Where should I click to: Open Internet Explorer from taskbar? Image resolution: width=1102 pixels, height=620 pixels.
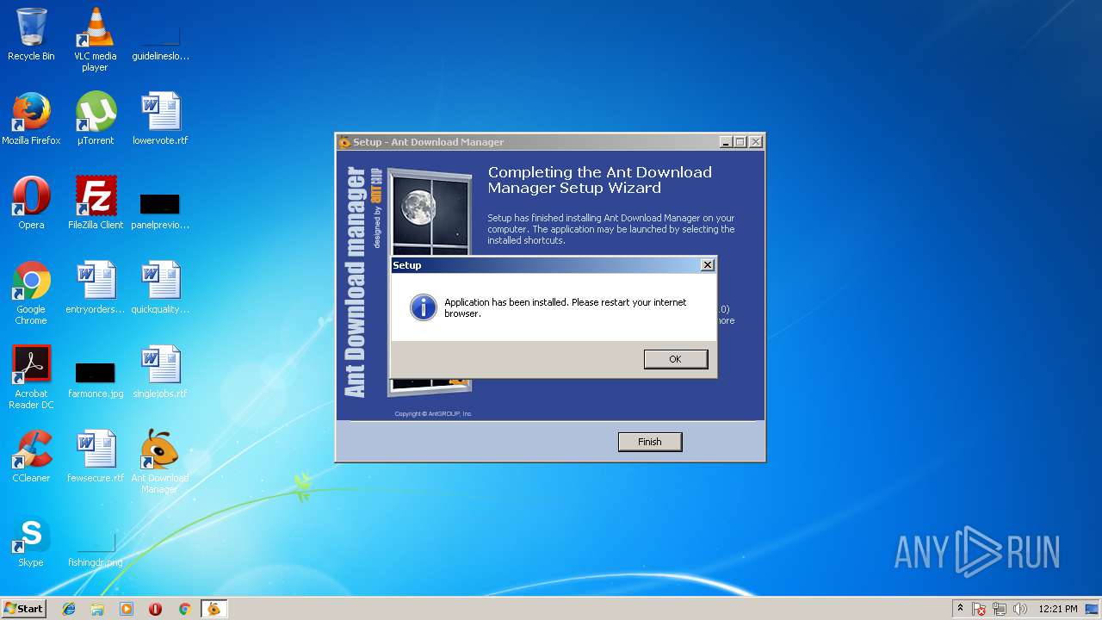tap(69, 609)
